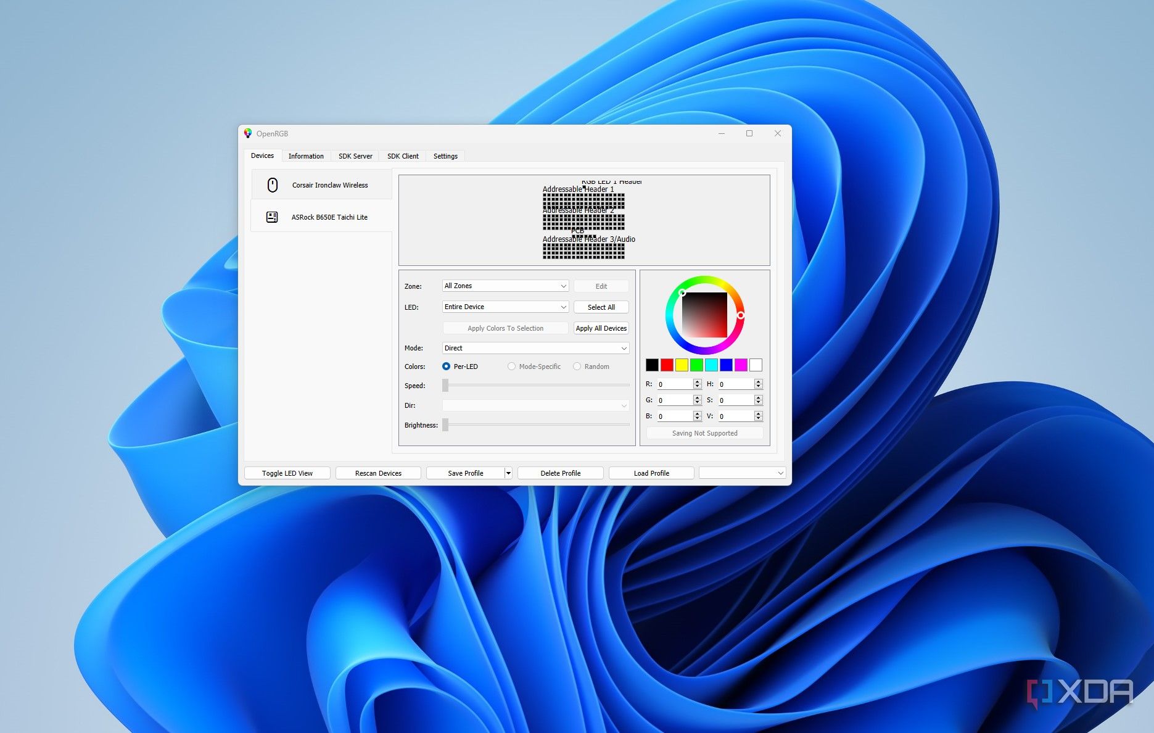Screen dimensions: 1154x733
Task: Switch to the Information tab
Action: click(306, 156)
